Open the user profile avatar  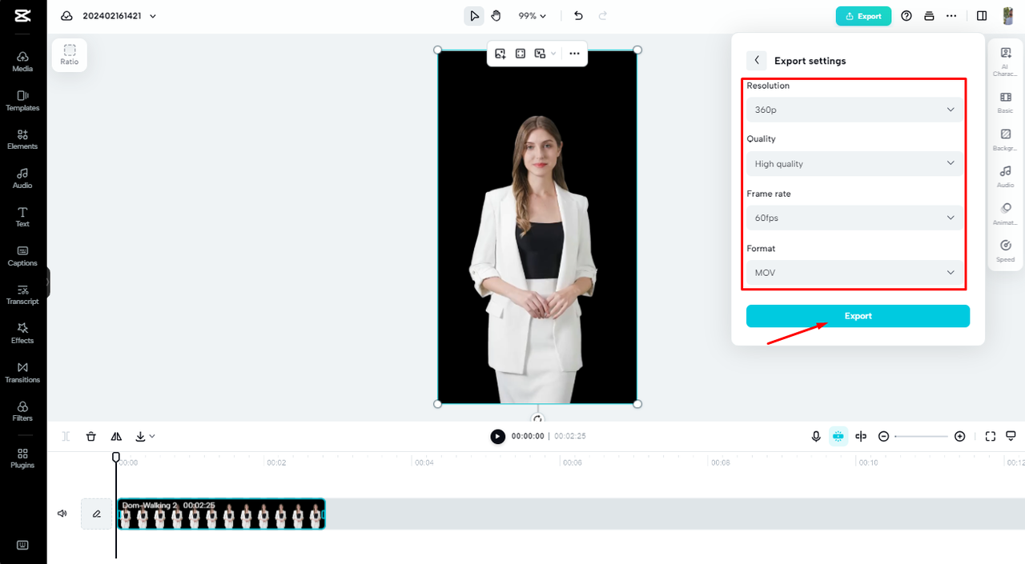pyautogui.click(x=1008, y=16)
